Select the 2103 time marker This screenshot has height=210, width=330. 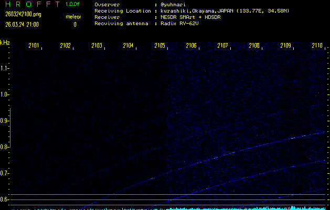click(97, 46)
